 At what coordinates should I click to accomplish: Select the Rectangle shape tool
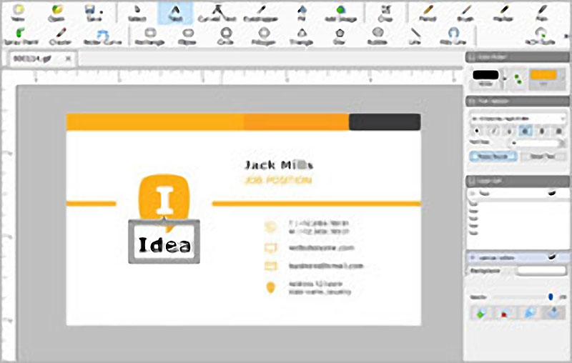point(150,37)
